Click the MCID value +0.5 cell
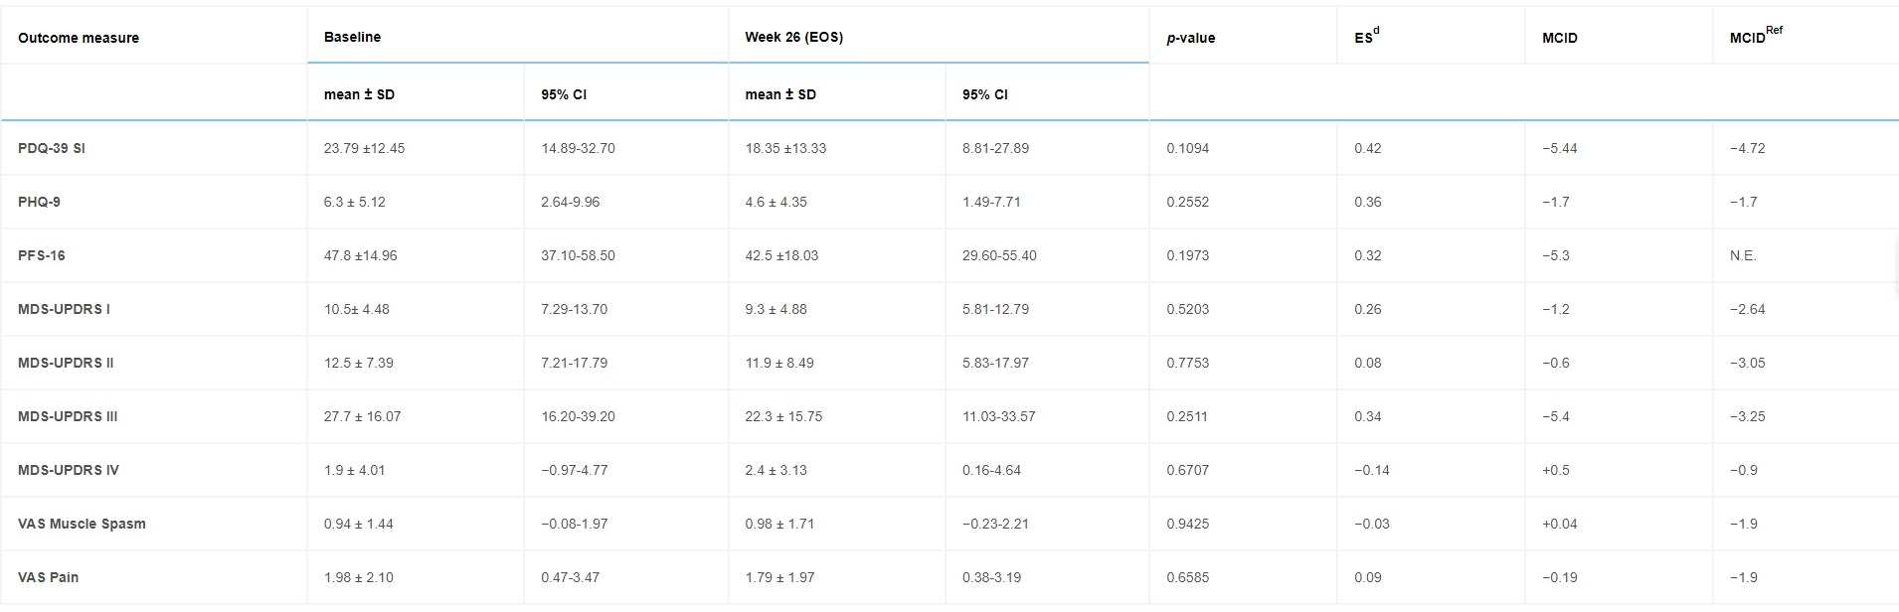Screen dimensions: 1899x612 point(1556,470)
